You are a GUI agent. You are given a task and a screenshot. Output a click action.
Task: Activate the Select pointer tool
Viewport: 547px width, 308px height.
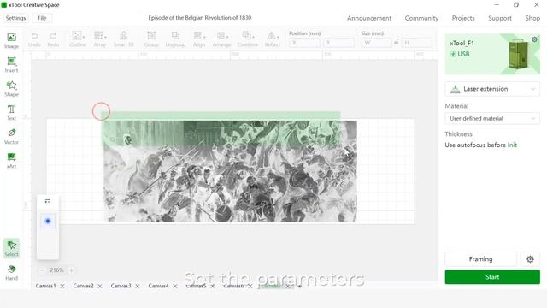tap(11, 248)
